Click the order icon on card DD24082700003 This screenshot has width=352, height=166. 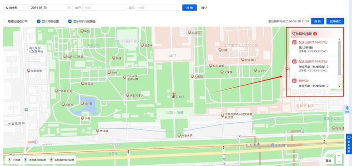[x=294, y=61]
